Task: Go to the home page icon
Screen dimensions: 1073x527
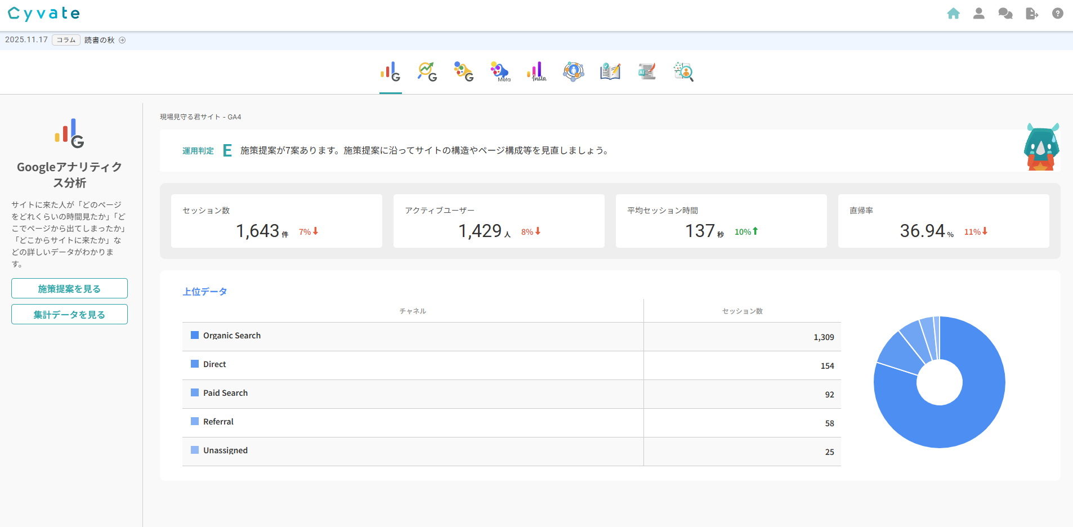Action: tap(953, 14)
